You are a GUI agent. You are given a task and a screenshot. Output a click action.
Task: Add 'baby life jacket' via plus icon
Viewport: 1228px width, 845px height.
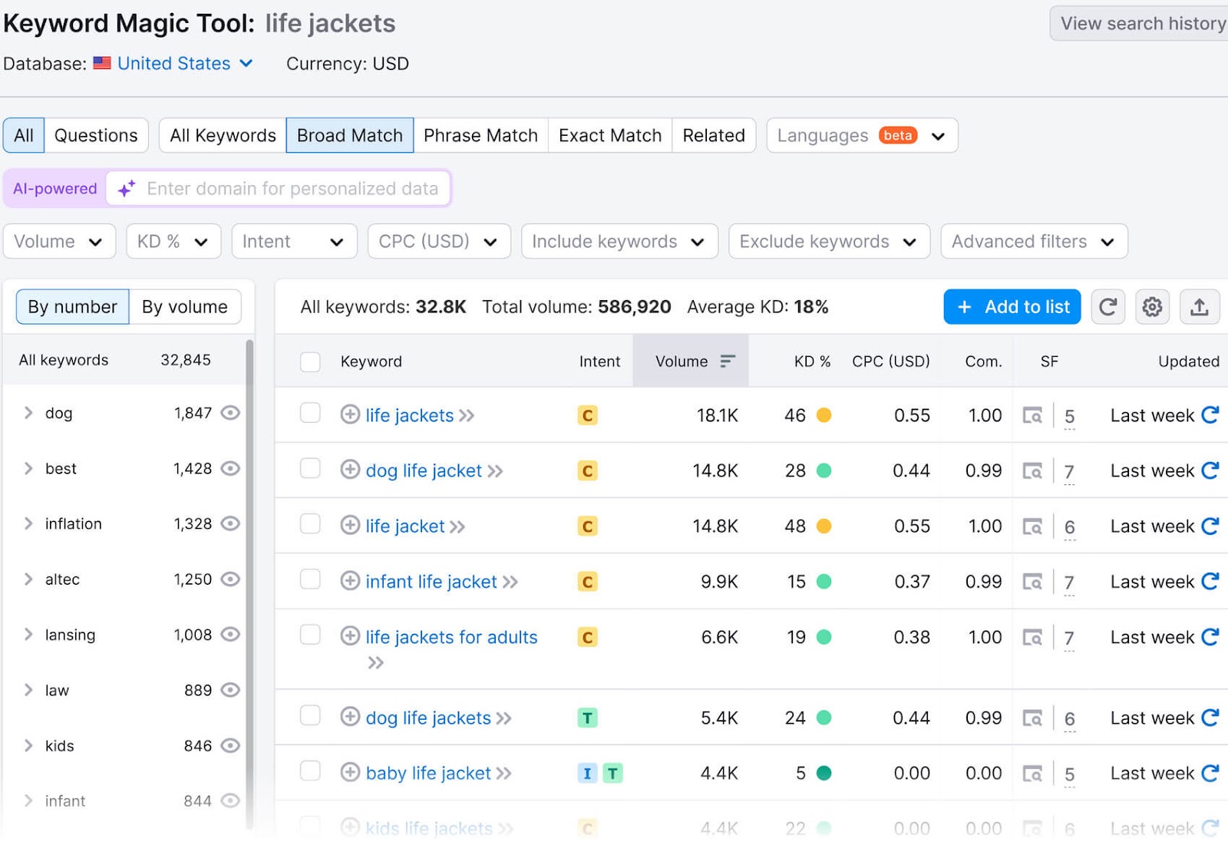pyautogui.click(x=350, y=772)
